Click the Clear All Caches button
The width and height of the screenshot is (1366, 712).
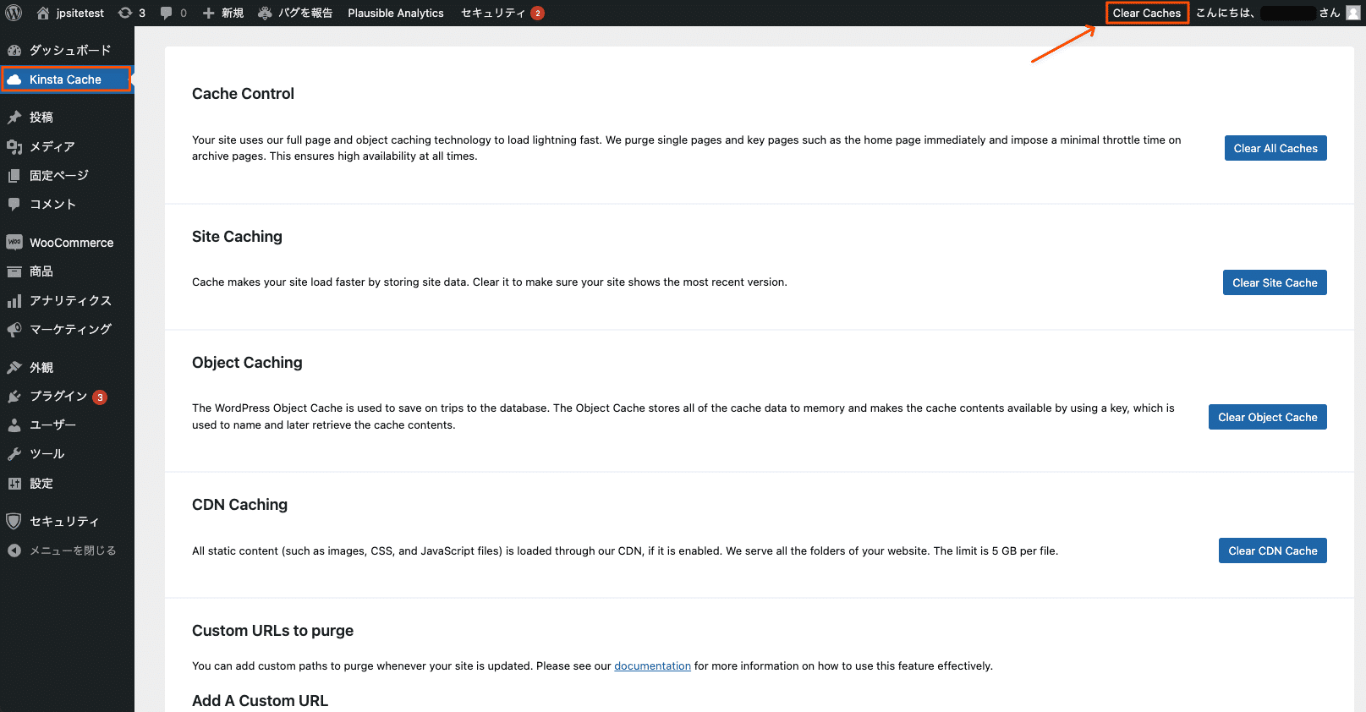click(x=1275, y=148)
